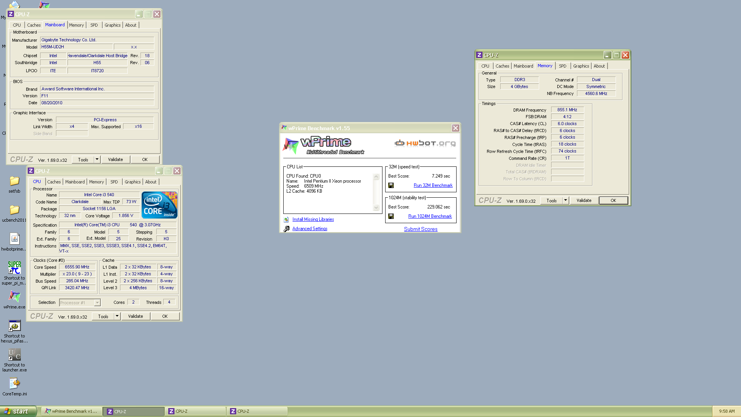
Task: Click Validate in Mainboard CPU-Z window
Action: (115, 159)
